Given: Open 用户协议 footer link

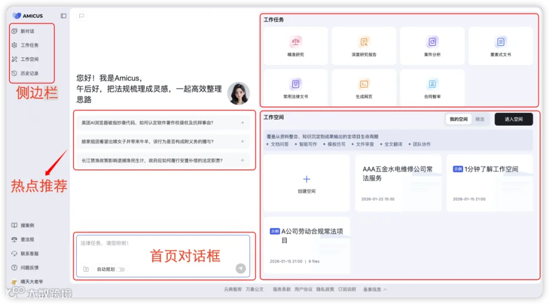Looking at the screenshot, I should tap(303, 289).
